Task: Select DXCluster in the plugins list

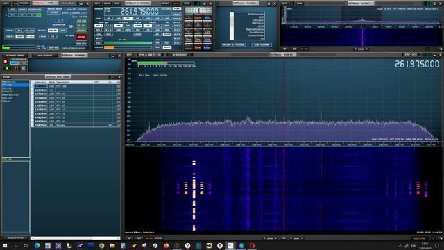Action: [x=258, y=20]
